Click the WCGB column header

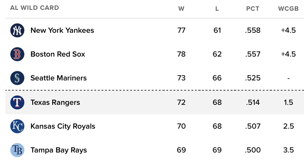(288, 9)
